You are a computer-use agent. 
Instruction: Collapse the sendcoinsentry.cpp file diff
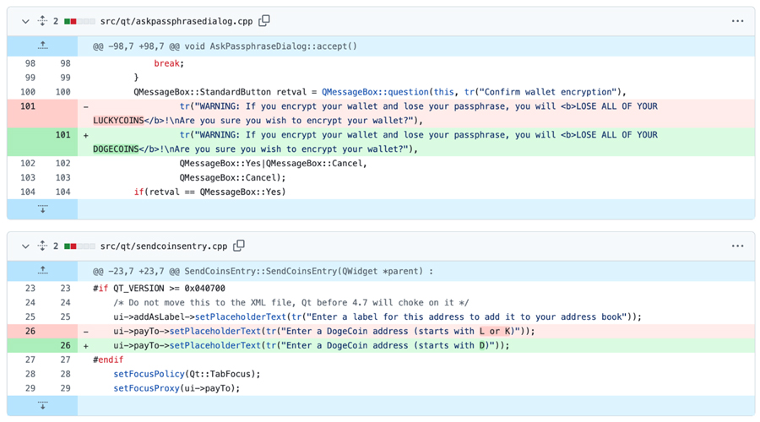[25, 246]
